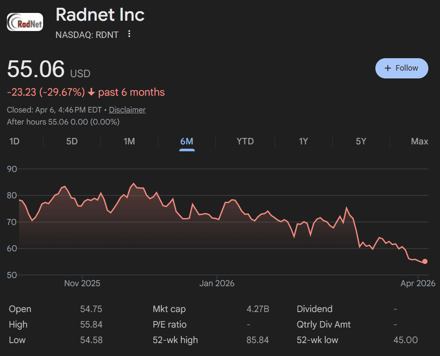Click the current price dot on chart
Image resolution: width=440 pixels, height=356 pixels.
pyautogui.click(x=425, y=261)
